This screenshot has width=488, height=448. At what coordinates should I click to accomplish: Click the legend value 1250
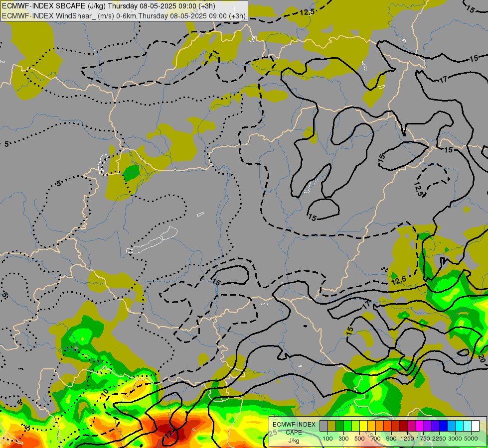[407, 439]
